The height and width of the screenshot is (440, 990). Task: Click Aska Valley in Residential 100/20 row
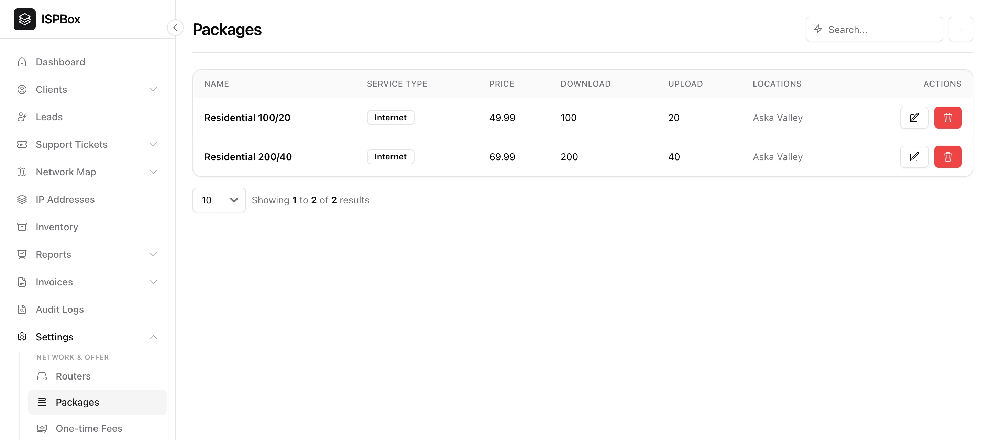coord(778,118)
